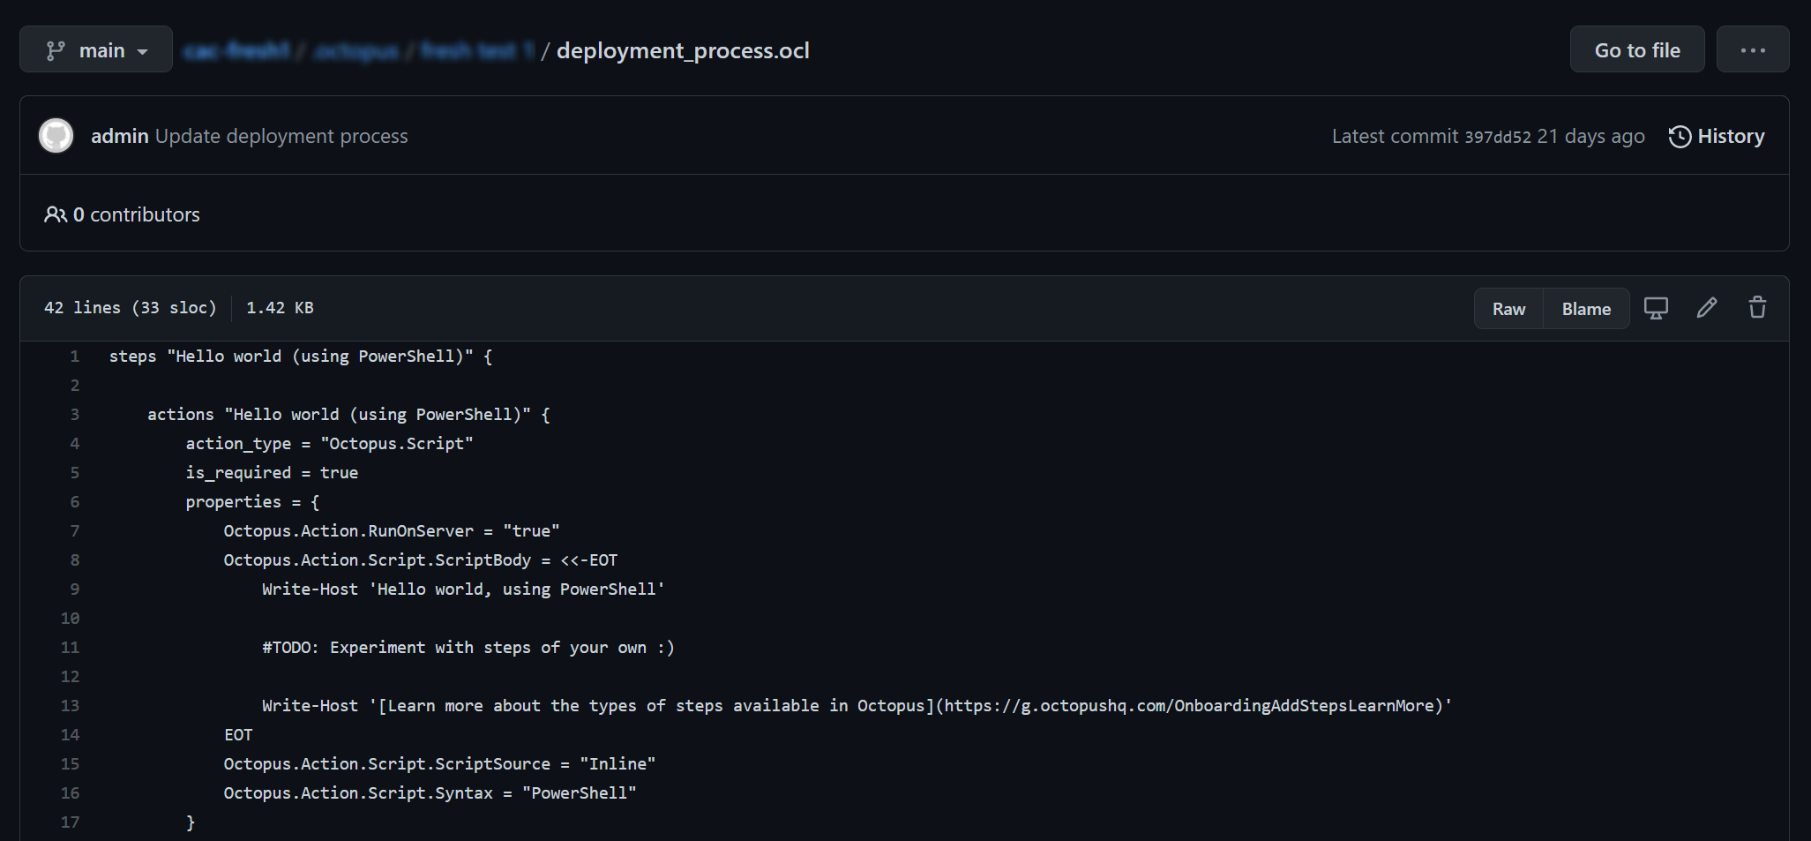Screen dimensions: 1811x841
Task: Click the history clock icon
Action: [x=1680, y=136]
